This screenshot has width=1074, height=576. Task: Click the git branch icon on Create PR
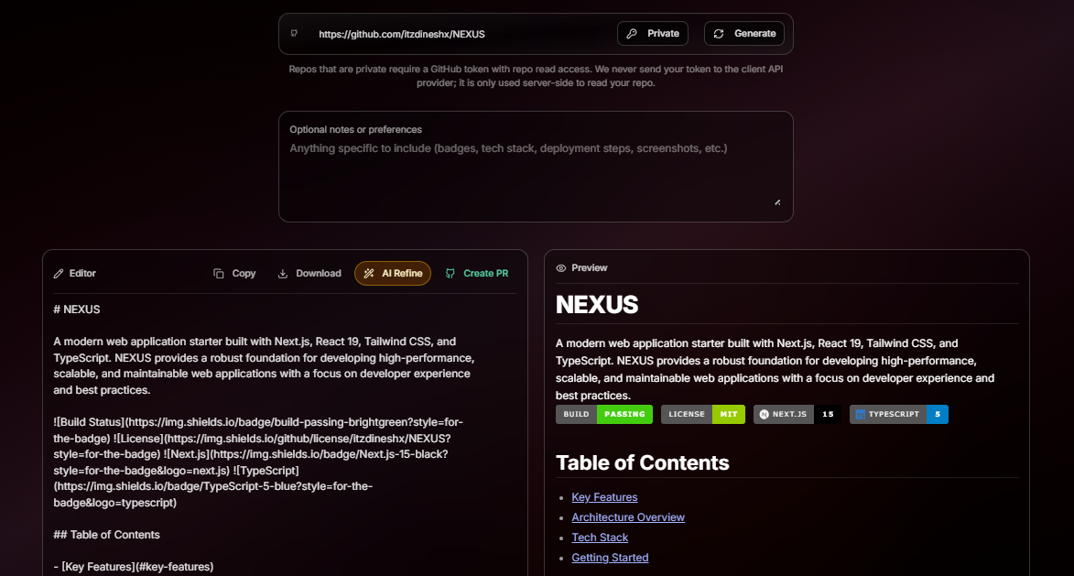tap(450, 273)
